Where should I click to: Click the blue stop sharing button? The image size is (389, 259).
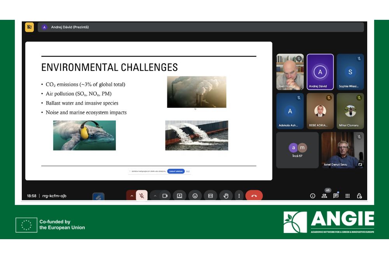pos(176,171)
